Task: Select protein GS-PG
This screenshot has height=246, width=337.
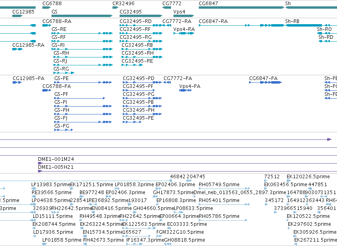Action: [x=64, y=130]
